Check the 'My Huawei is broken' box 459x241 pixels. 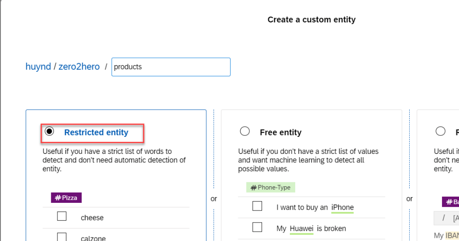pos(257,228)
